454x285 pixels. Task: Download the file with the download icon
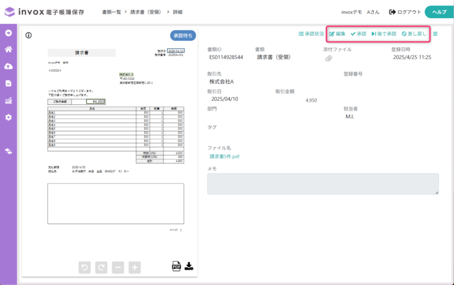(190, 266)
